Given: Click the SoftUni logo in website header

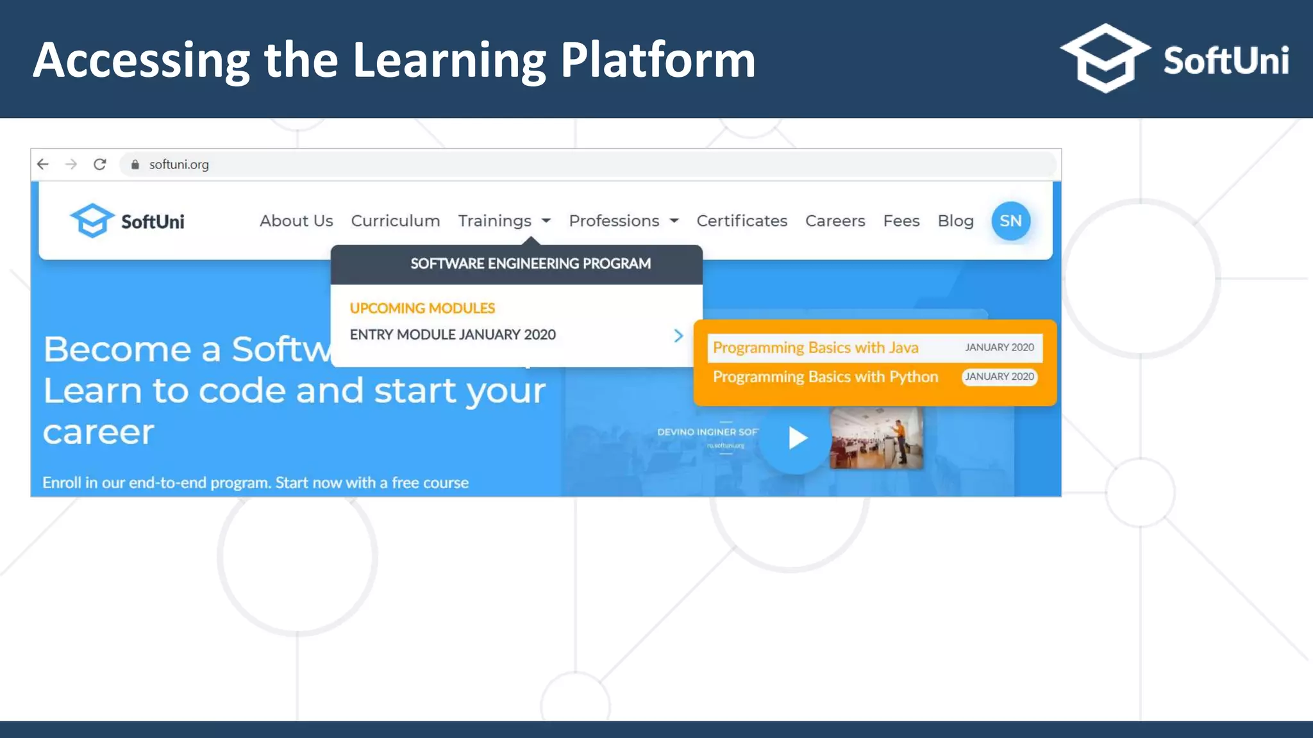Looking at the screenshot, I should click(127, 221).
